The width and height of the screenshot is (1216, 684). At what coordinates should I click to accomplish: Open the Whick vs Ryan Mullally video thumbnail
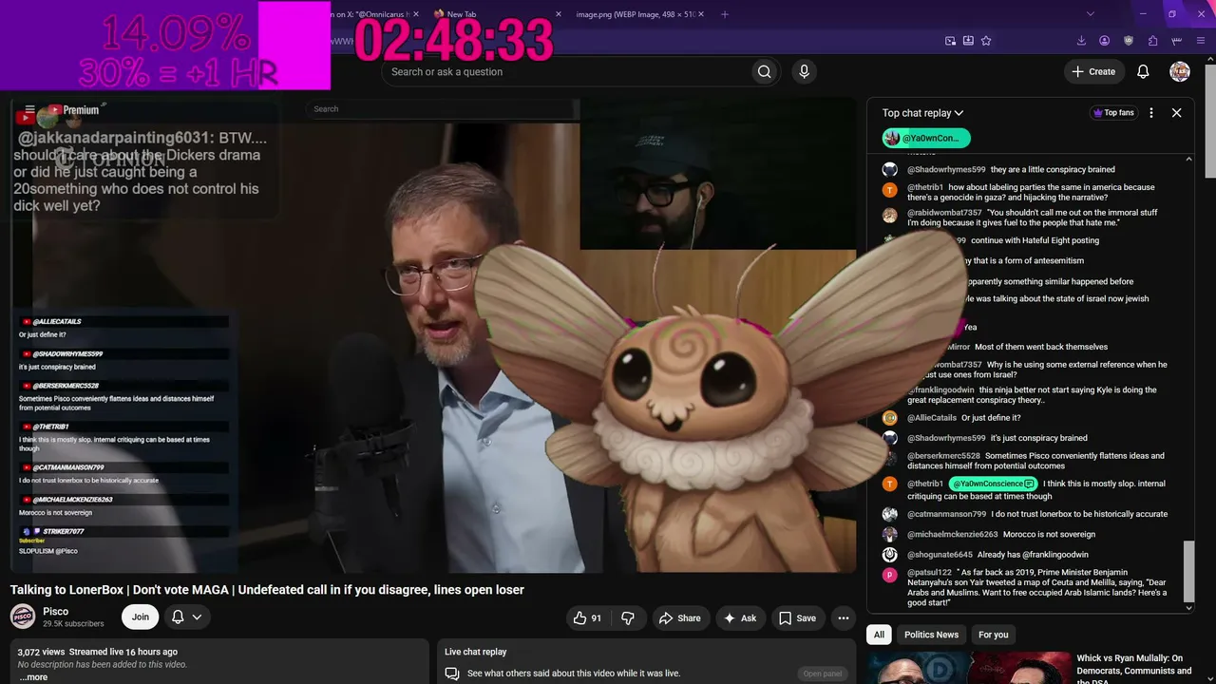(968, 668)
